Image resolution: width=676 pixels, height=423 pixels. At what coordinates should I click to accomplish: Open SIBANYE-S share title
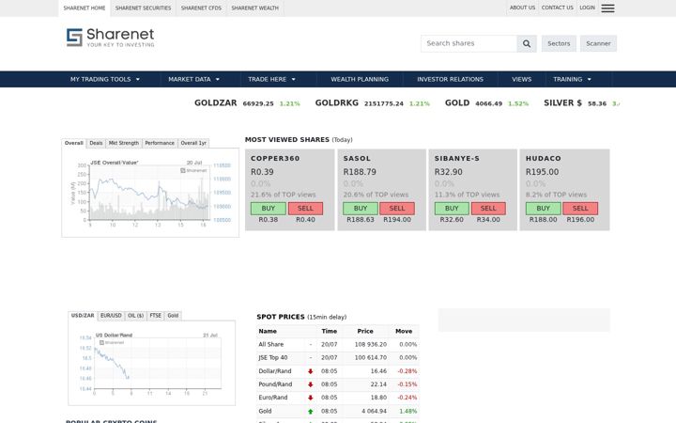(x=457, y=159)
